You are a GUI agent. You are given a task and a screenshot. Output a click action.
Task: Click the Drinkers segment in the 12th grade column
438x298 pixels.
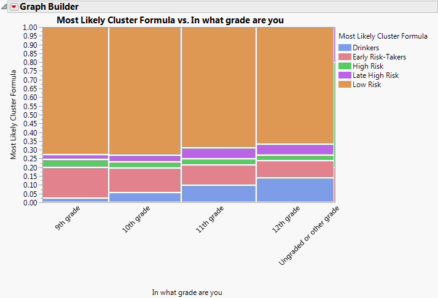[x=295, y=189]
